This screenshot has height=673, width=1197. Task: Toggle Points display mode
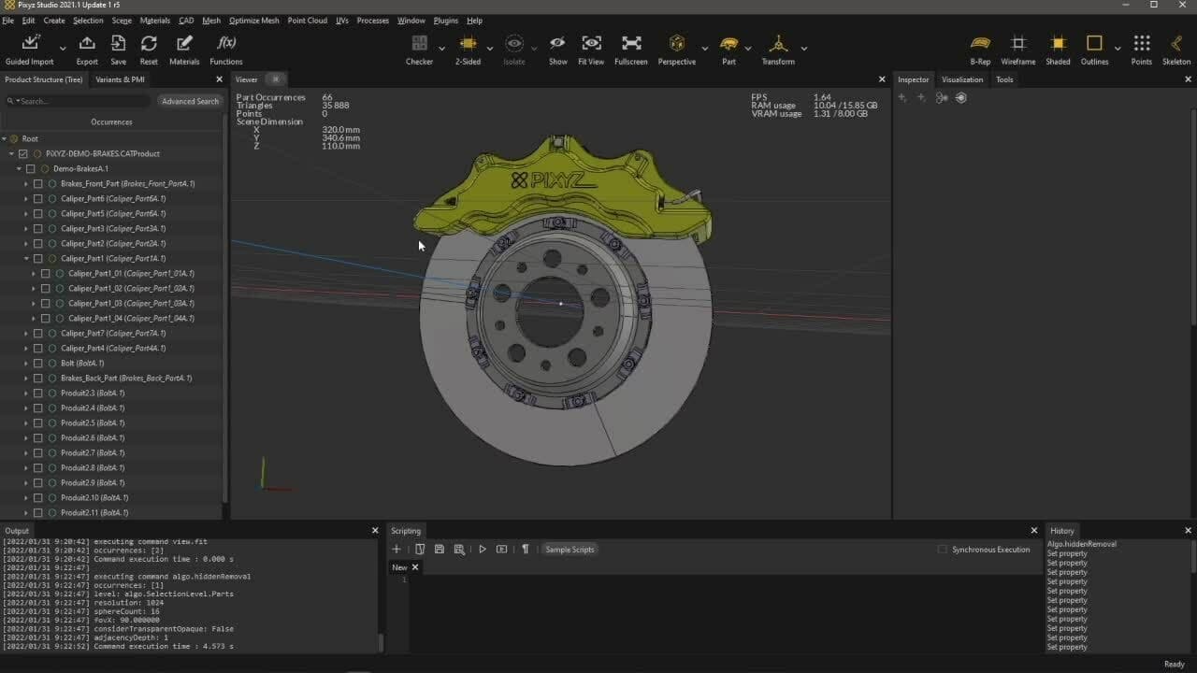(x=1142, y=43)
